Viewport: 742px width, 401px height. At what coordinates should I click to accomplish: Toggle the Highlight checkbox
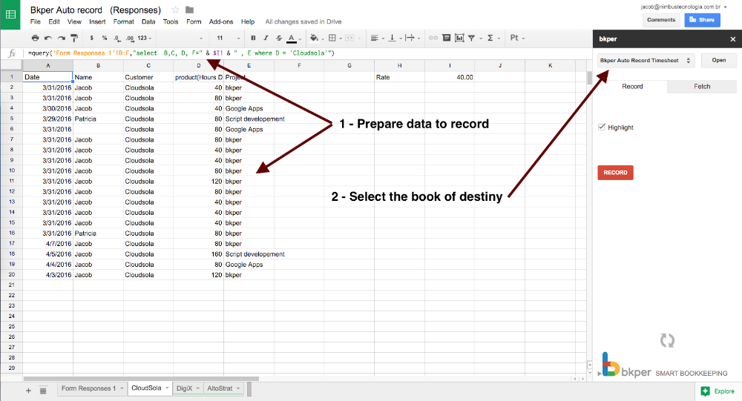(602, 127)
